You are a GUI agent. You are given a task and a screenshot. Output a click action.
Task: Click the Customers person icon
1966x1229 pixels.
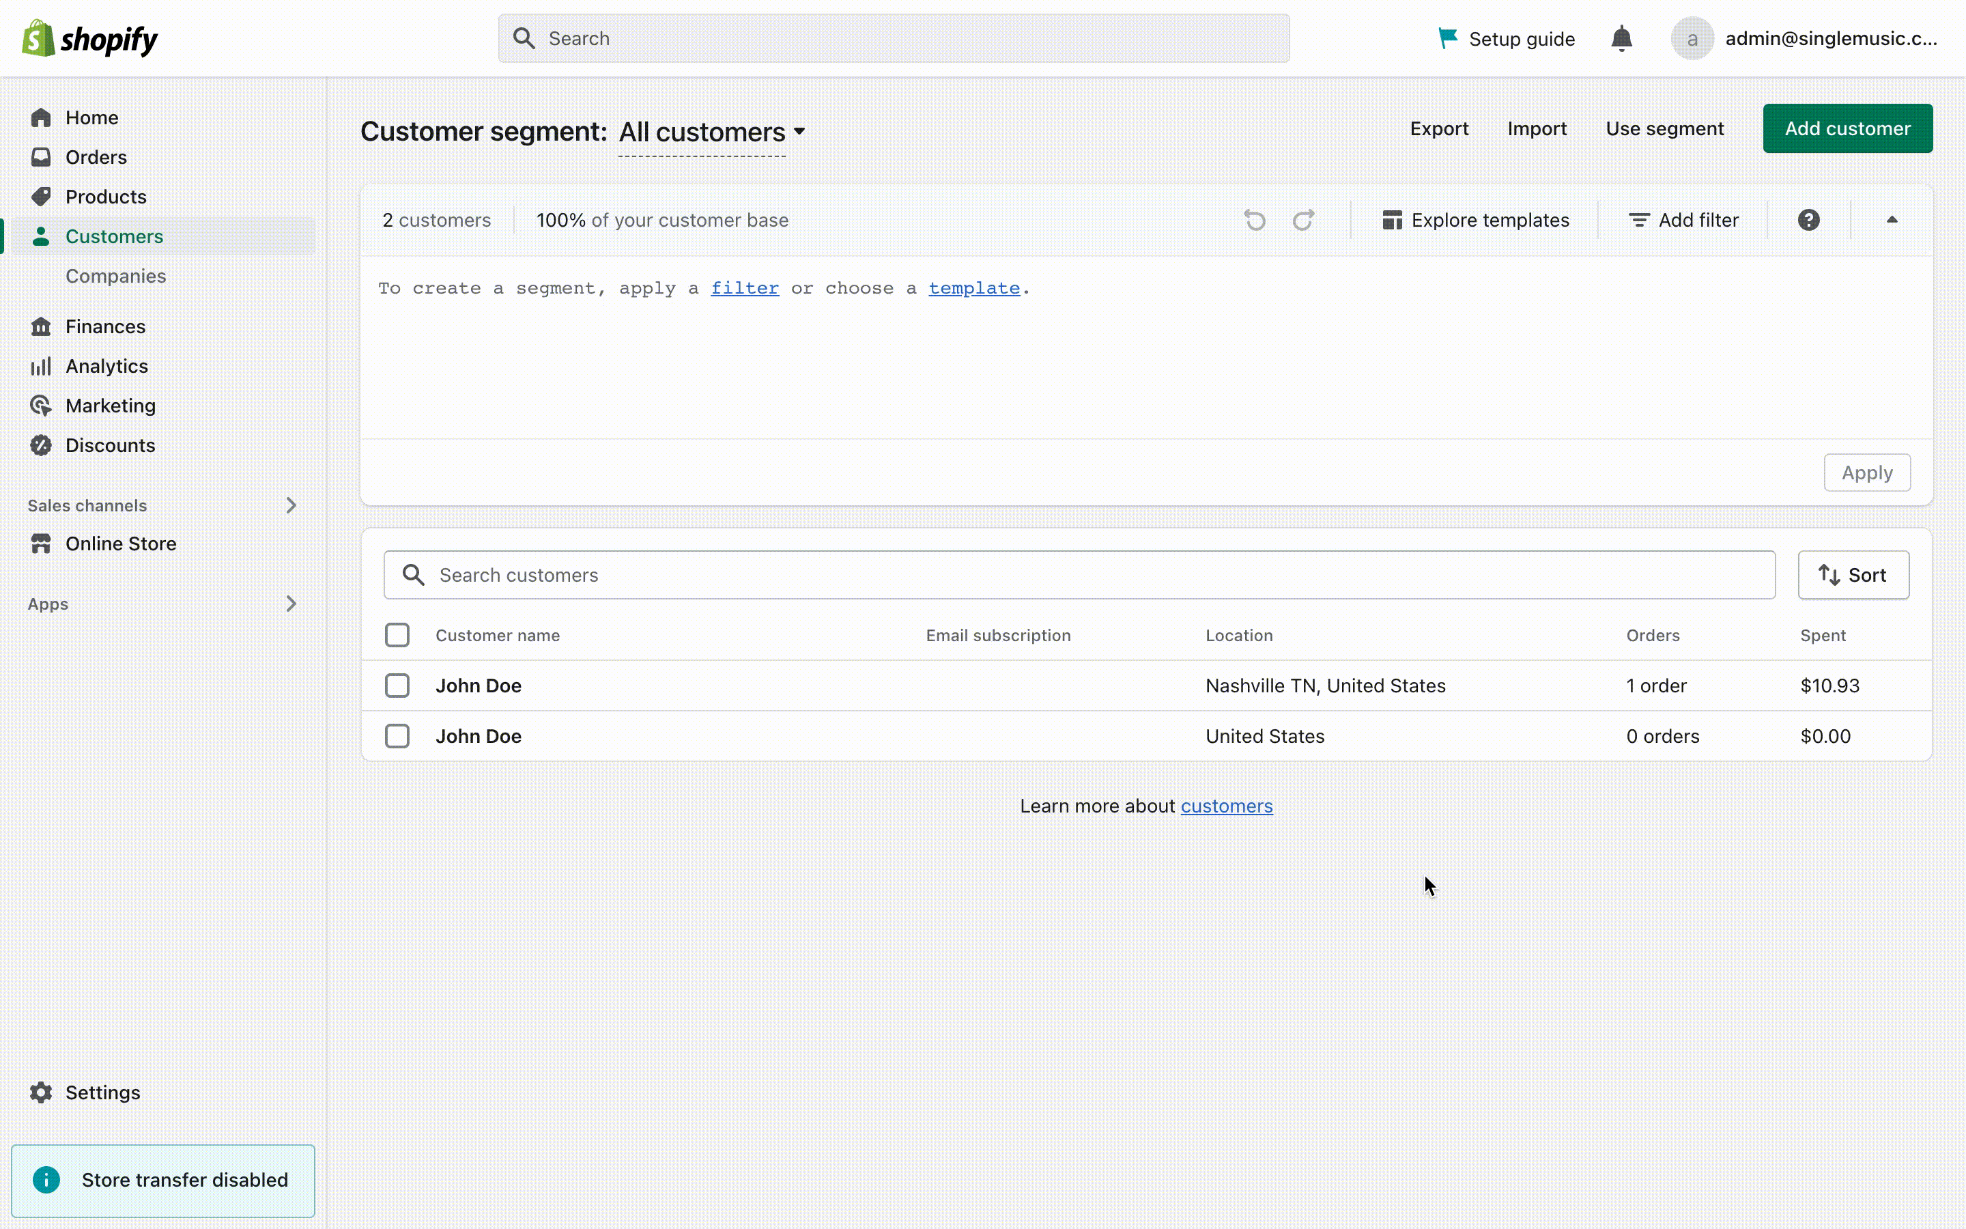click(x=41, y=236)
